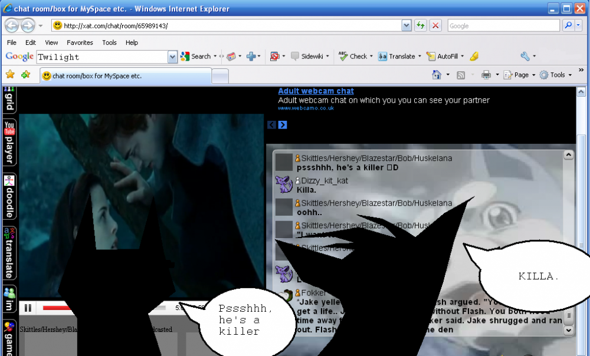This screenshot has height=356, width=590.
Task: Click the red Stop loading button
Action: point(435,25)
